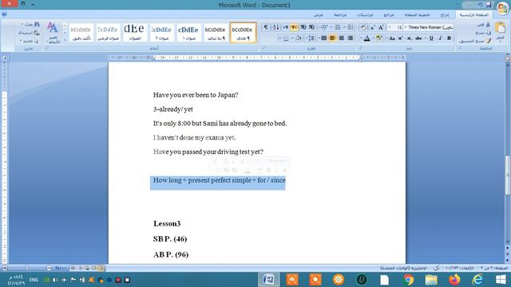Expand the styles gallery more arrow
This screenshot has width=511, height=287.
click(x=65, y=40)
